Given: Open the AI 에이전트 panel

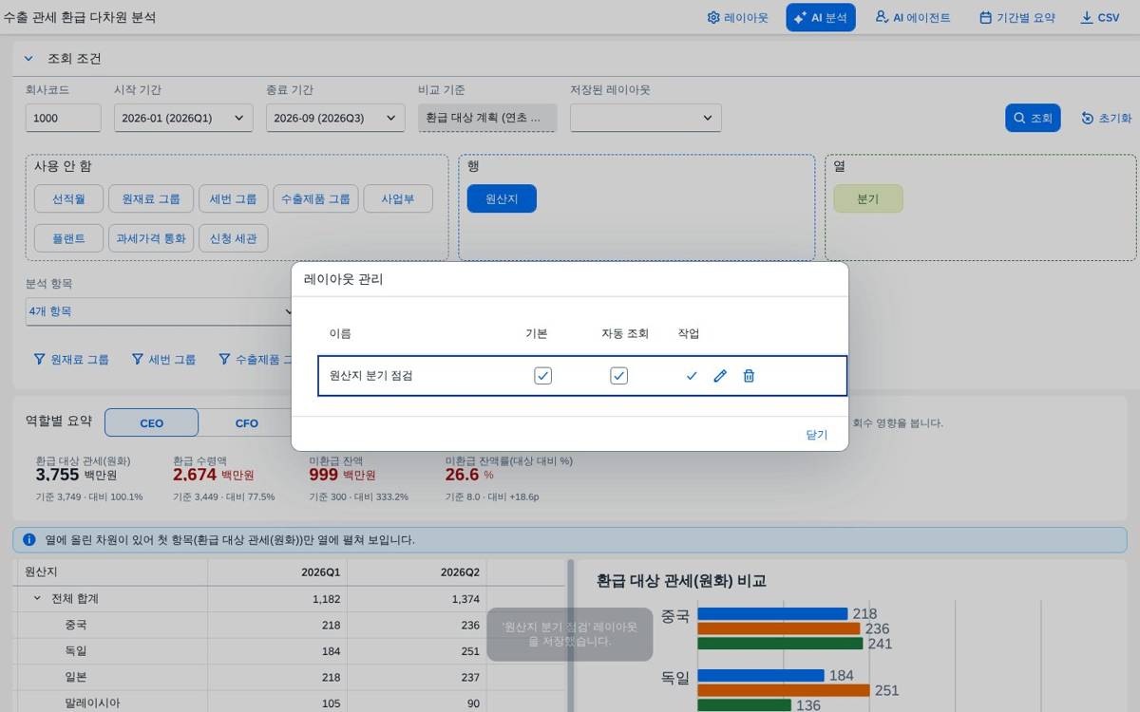Looking at the screenshot, I should click(912, 17).
